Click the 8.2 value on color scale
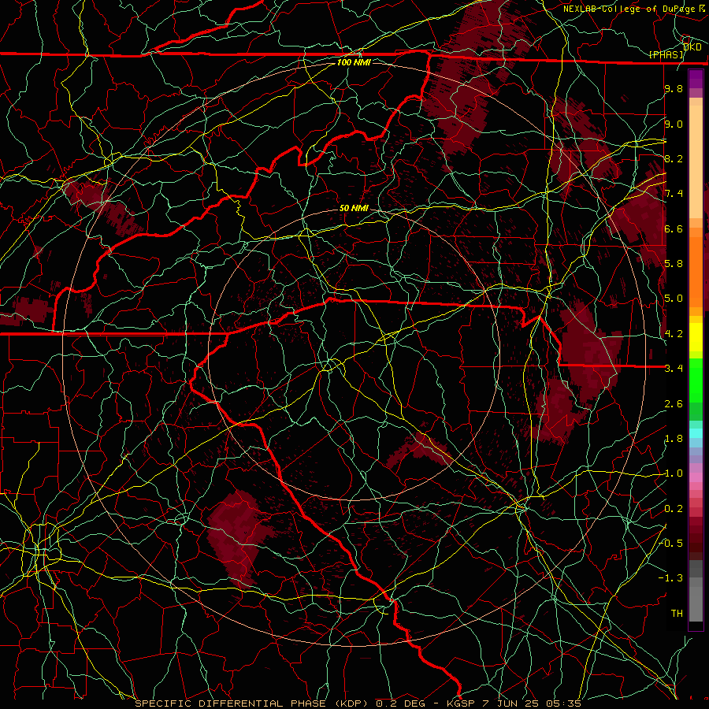 coord(674,158)
